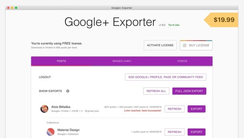Click the Collections section label
This screenshot has height=138, width=244.
[53, 123]
